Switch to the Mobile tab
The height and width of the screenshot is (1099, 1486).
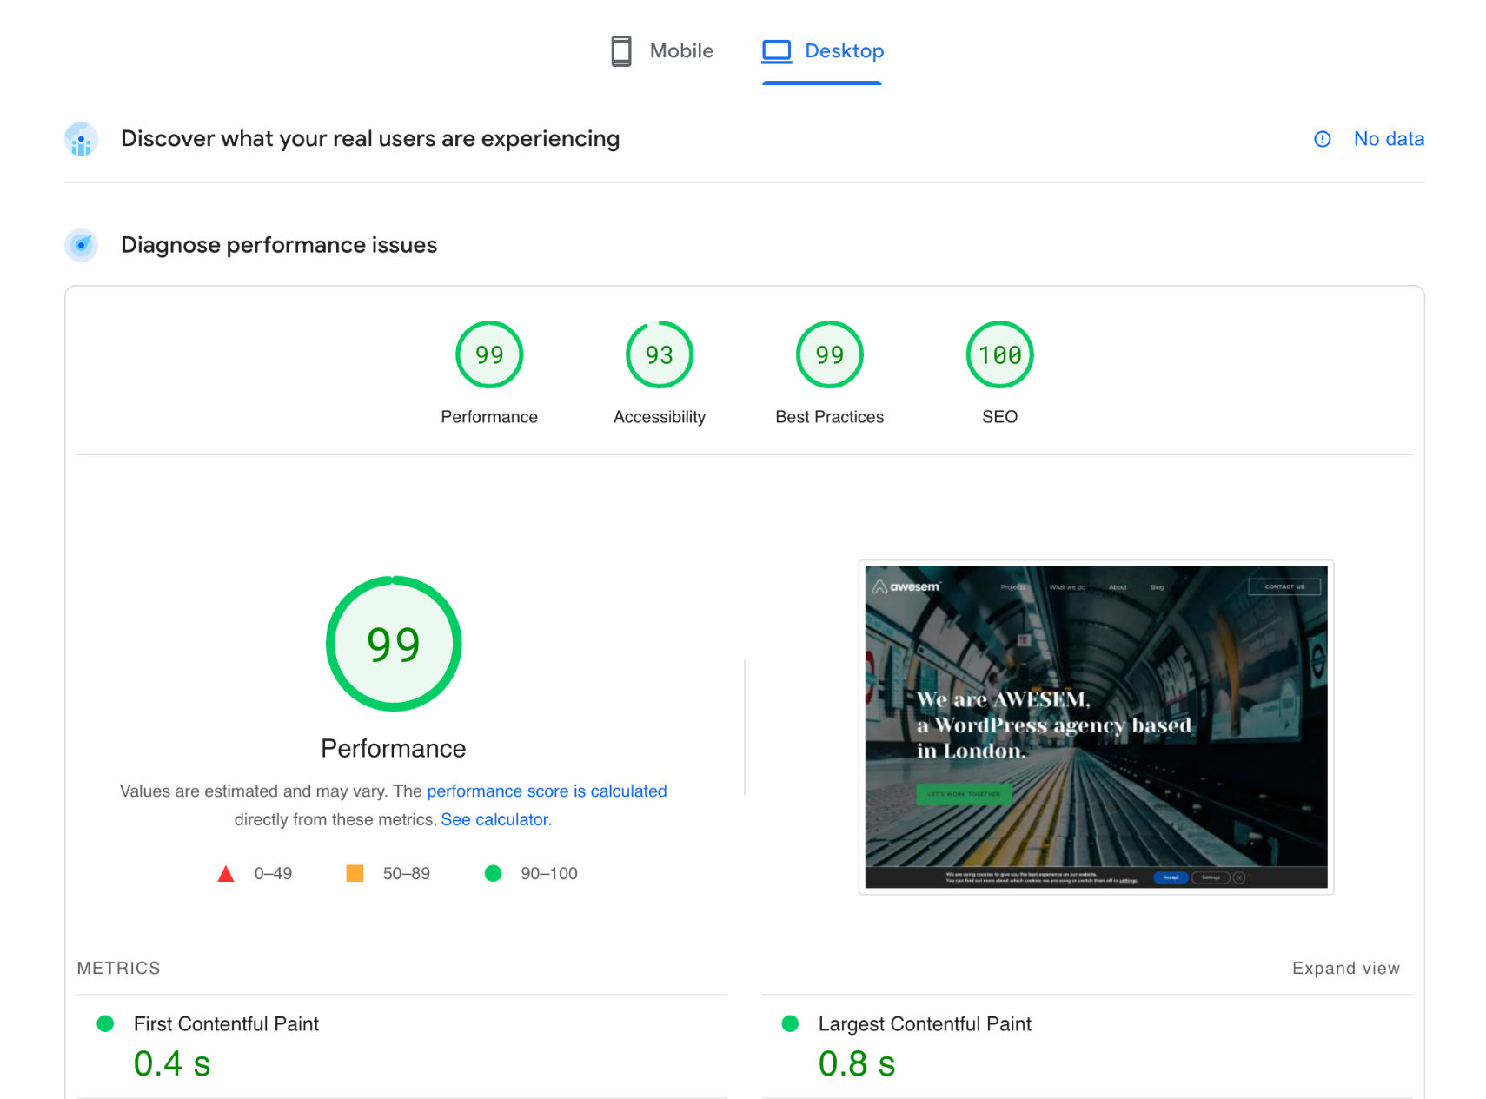pyautogui.click(x=662, y=51)
